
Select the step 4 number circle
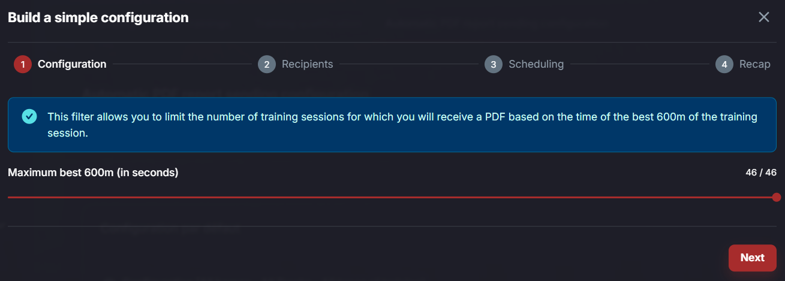724,64
